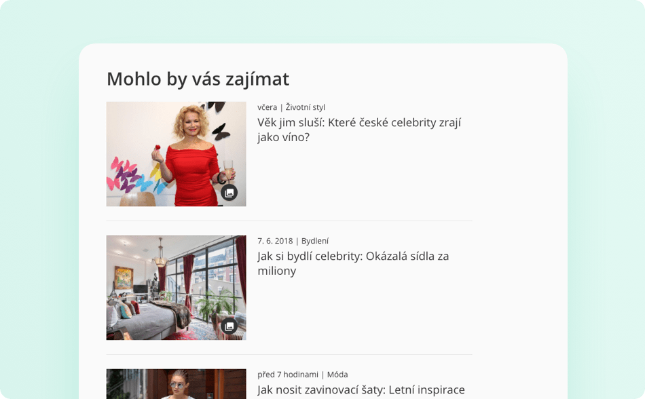Click divider line below the celebrity article

pyautogui.click(x=289, y=221)
